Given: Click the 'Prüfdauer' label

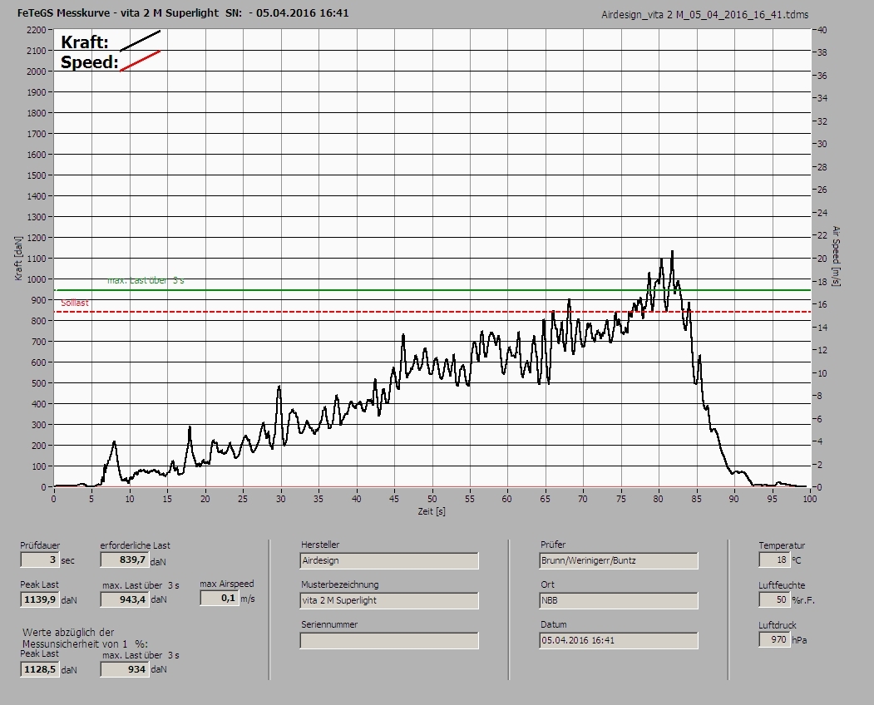Looking at the screenshot, I should click(40, 545).
